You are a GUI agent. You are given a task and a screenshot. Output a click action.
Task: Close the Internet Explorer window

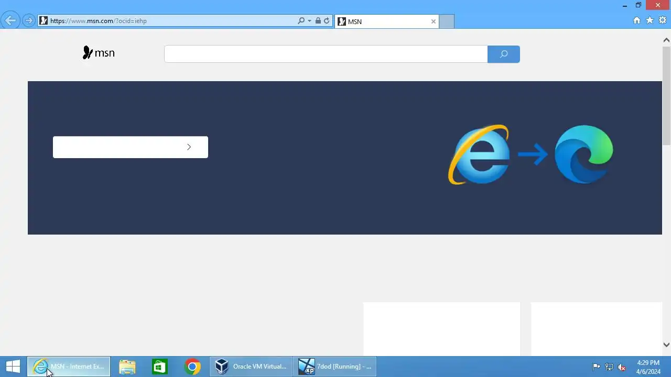point(658,5)
